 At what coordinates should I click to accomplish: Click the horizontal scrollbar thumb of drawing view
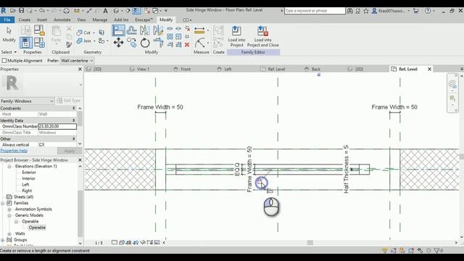pyautogui.click(x=310, y=243)
